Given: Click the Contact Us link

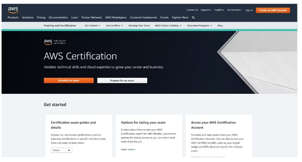Looking at the screenshot, I should pos(192,10).
